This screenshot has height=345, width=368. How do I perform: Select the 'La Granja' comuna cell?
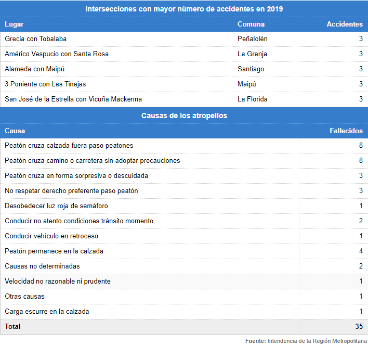pos(252,54)
